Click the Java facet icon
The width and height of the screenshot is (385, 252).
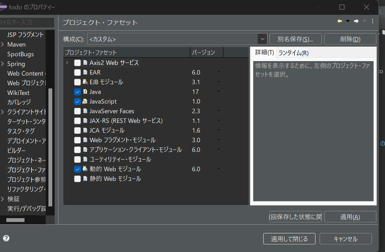(x=85, y=92)
